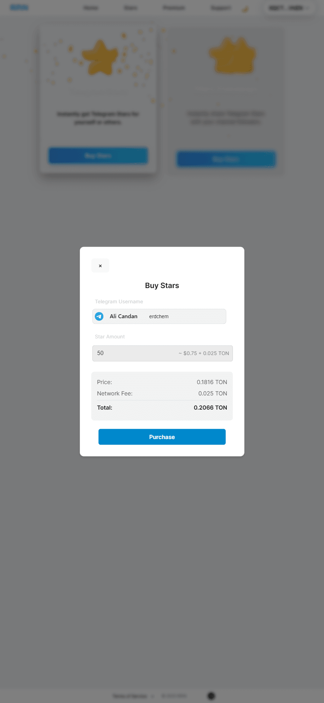The image size is (324, 703).
Task: Open the Premium menu item
Action: [x=174, y=8]
